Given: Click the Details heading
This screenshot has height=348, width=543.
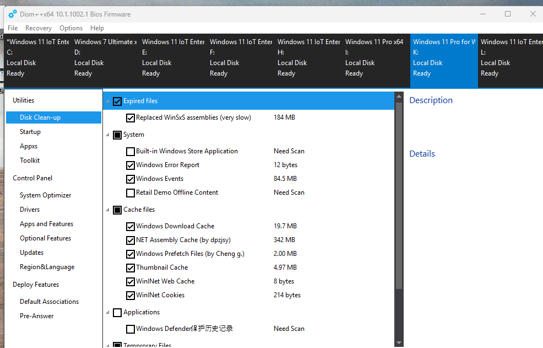Looking at the screenshot, I should coord(422,154).
